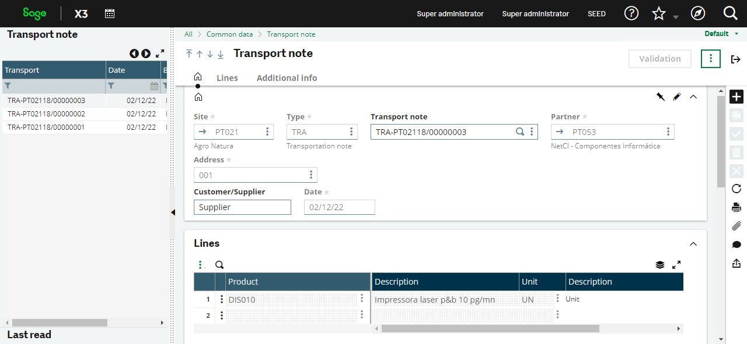
Task: Open the Additional info tab
Action: 287,77
